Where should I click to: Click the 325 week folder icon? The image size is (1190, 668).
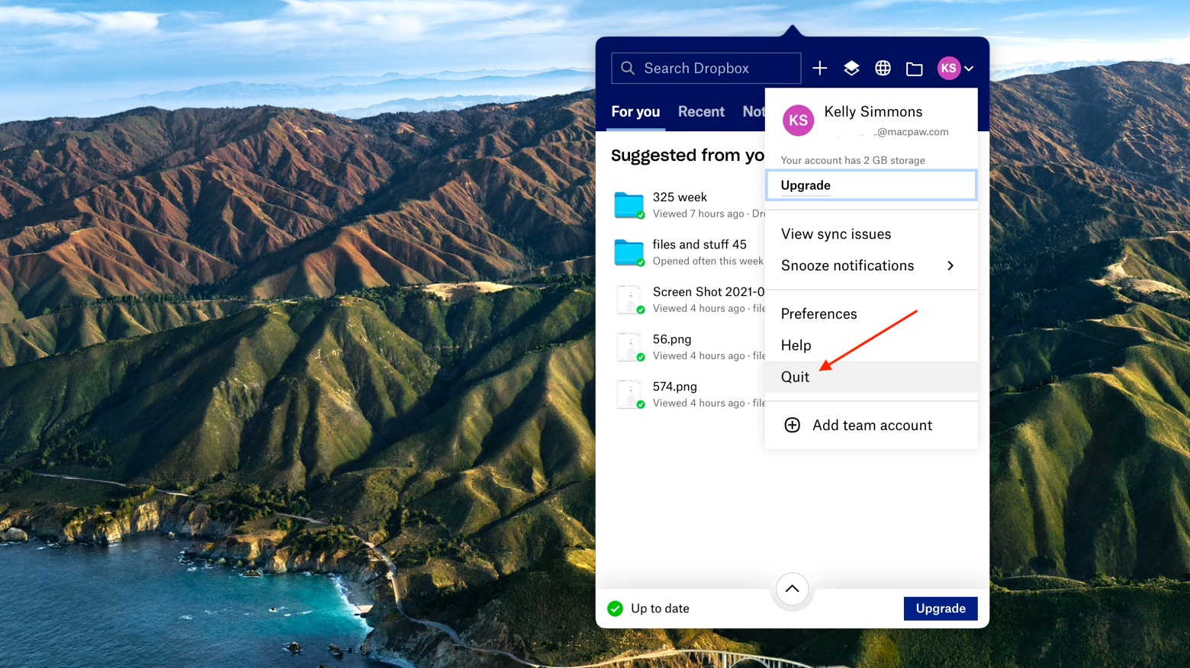point(629,205)
